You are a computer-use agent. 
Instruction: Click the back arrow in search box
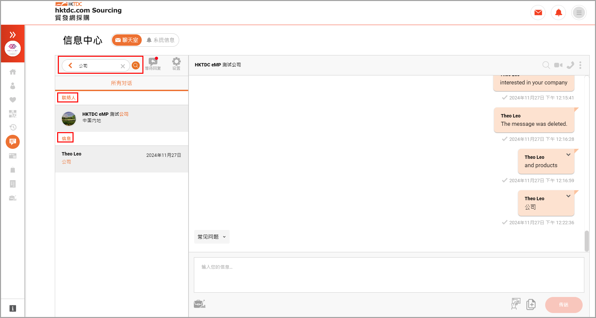click(70, 65)
